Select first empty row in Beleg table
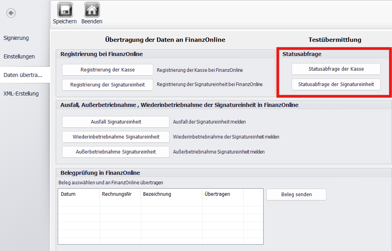The image size is (392, 251). pos(160,202)
